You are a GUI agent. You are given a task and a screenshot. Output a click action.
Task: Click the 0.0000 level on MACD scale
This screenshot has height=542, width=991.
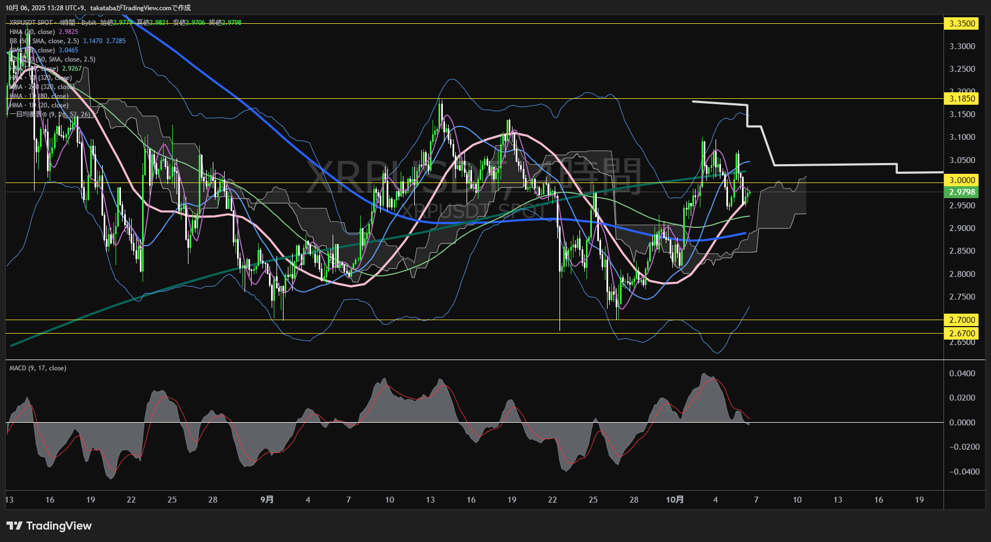tap(962, 422)
